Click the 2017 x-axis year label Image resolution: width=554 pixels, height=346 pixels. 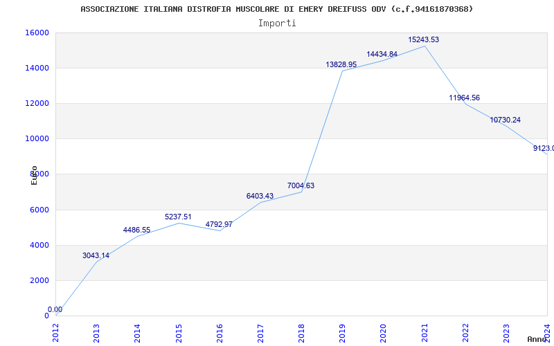pos(260,333)
